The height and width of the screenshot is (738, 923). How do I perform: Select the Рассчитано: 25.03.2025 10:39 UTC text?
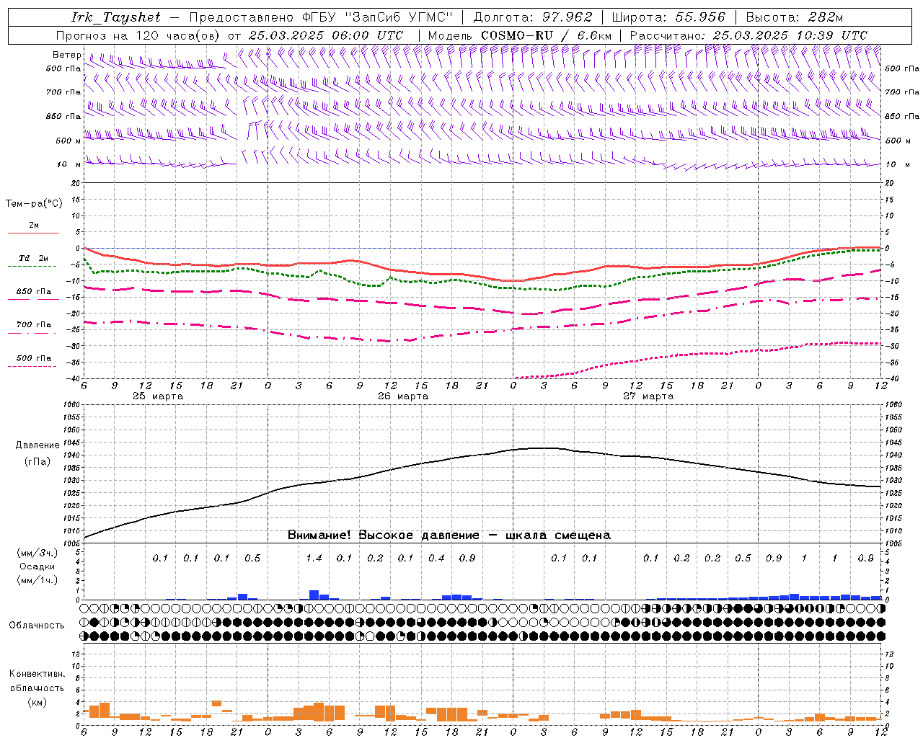(x=748, y=35)
